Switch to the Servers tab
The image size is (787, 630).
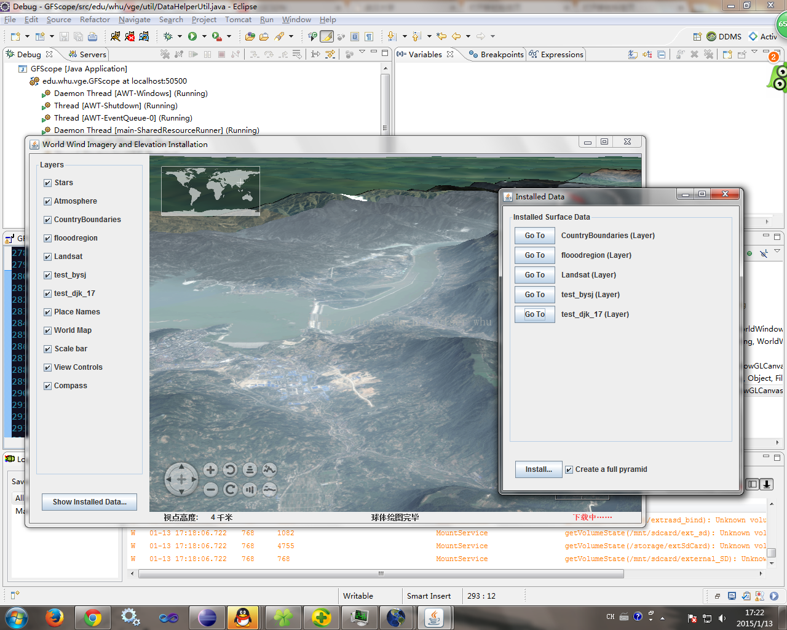(87, 54)
